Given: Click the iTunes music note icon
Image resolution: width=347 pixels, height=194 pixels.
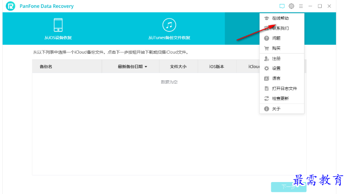Looking at the screenshot, I should point(169,25).
